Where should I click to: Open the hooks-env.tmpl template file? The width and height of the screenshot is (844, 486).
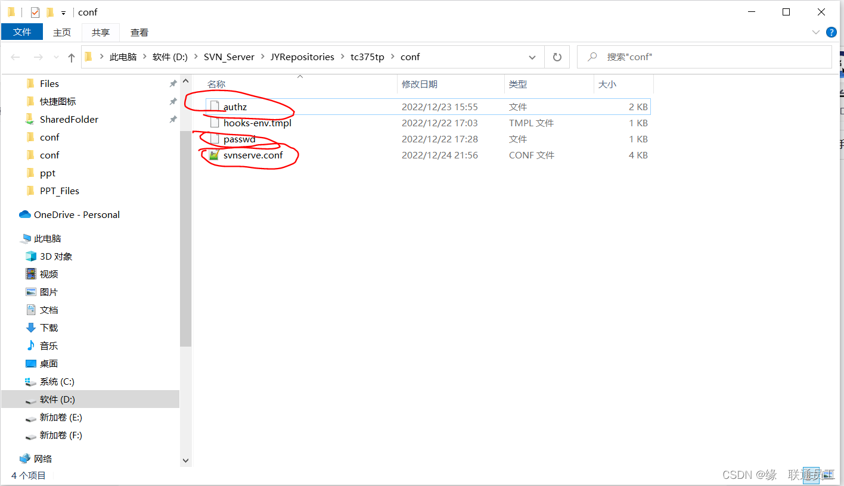tap(257, 123)
